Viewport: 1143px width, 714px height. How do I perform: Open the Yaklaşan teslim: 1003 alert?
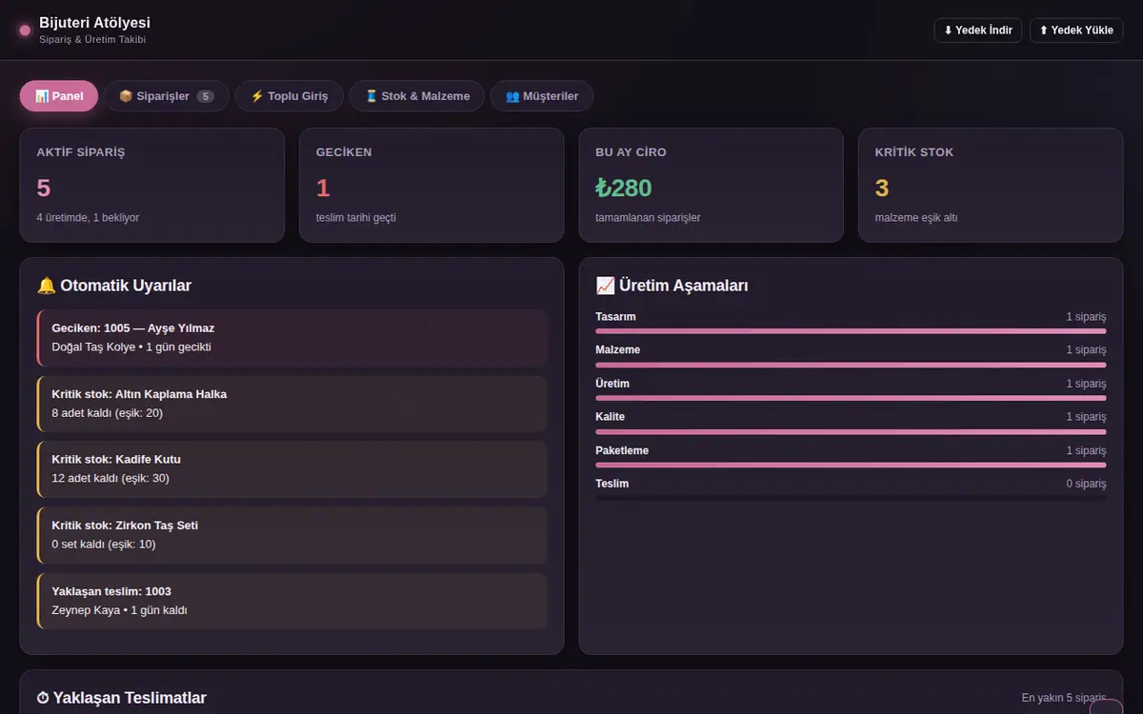click(x=292, y=601)
